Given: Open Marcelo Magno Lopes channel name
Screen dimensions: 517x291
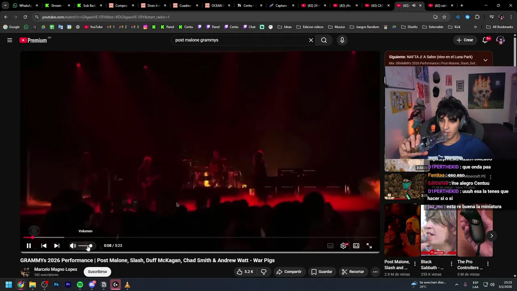Looking at the screenshot, I should [56, 269].
